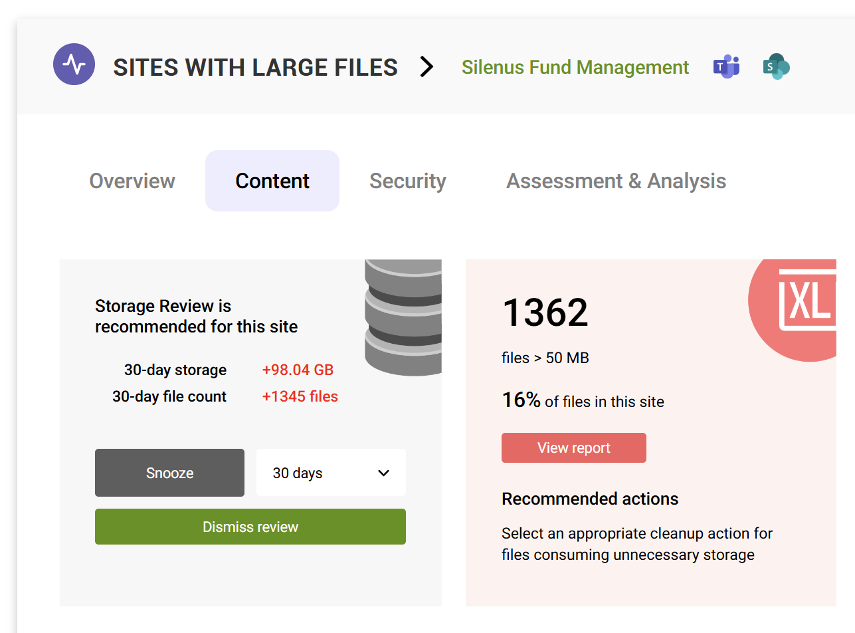Viewport: 855px width, 633px height.
Task: Open the 30 days dropdown
Action: (x=331, y=473)
